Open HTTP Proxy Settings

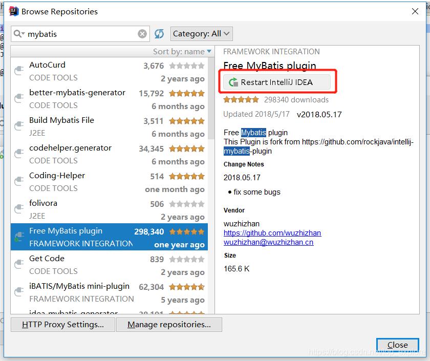63,325
